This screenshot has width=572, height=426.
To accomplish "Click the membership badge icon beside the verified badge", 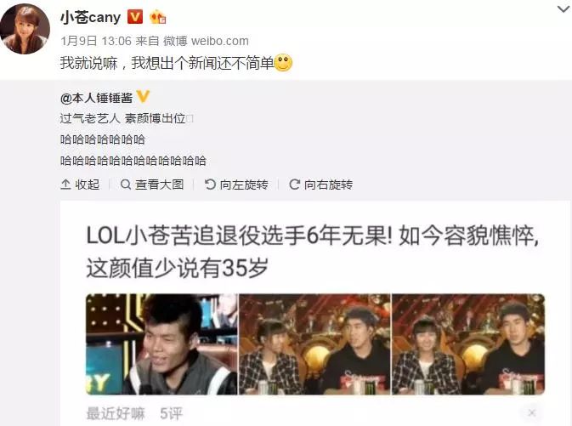I will pyautogui.click(x=157, y=17).
